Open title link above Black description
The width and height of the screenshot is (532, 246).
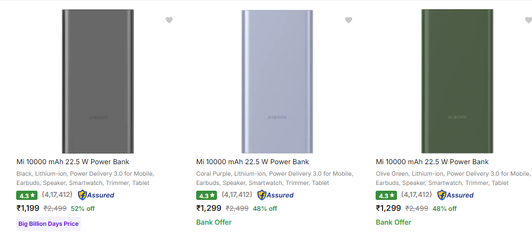coord(73,162)
